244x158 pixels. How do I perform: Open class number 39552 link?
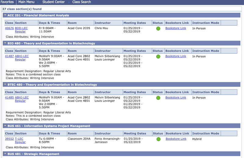9,139
